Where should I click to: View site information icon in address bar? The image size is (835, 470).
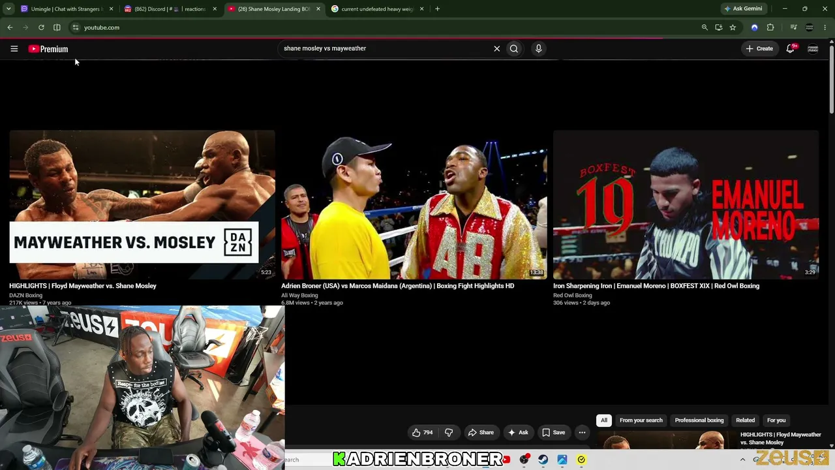point(76,27)
